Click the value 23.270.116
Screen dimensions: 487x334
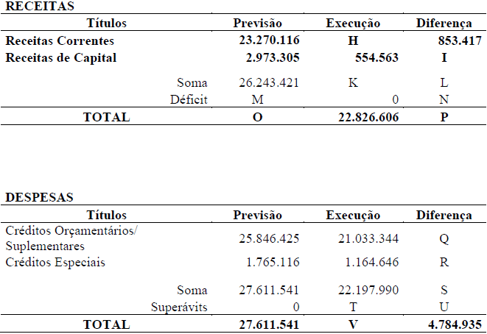pos(270,41)
